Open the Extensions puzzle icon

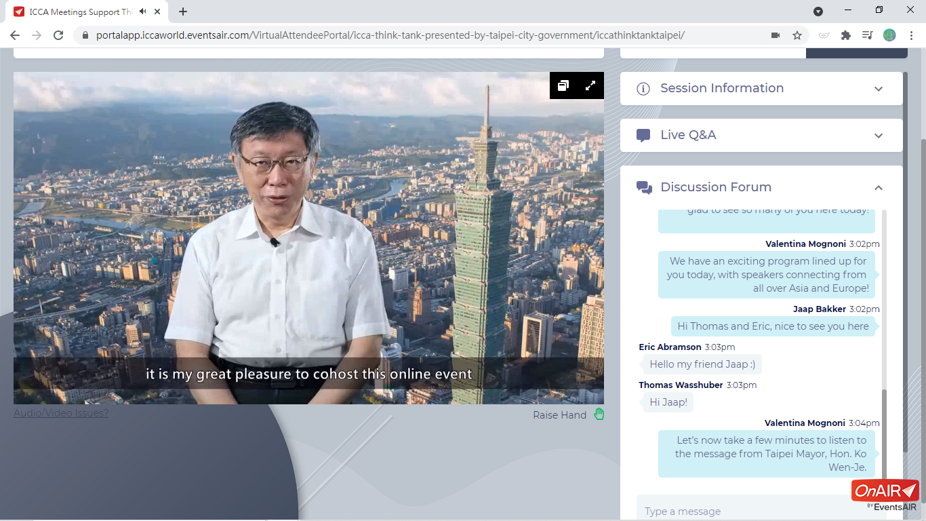tap(846, 35)
